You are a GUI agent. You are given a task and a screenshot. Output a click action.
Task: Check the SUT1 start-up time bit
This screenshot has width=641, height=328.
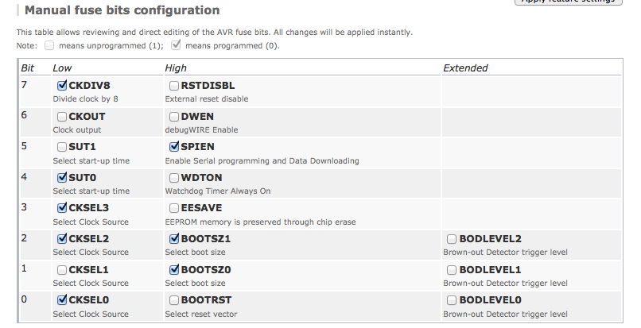62,148
